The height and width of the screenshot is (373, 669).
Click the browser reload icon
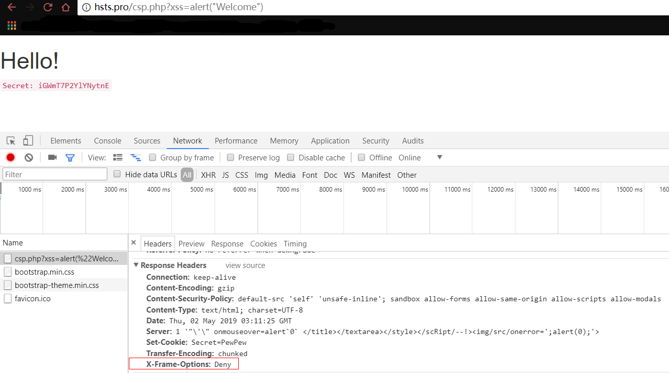click(x=48, y=7)
